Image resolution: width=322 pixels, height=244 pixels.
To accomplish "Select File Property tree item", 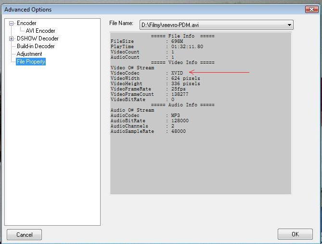I will [x=31, y=62].
